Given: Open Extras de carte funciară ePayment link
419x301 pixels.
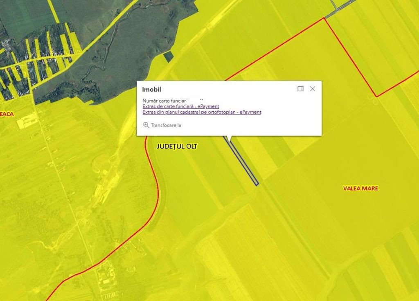Looking at the screenshot, I should point(180,107).
